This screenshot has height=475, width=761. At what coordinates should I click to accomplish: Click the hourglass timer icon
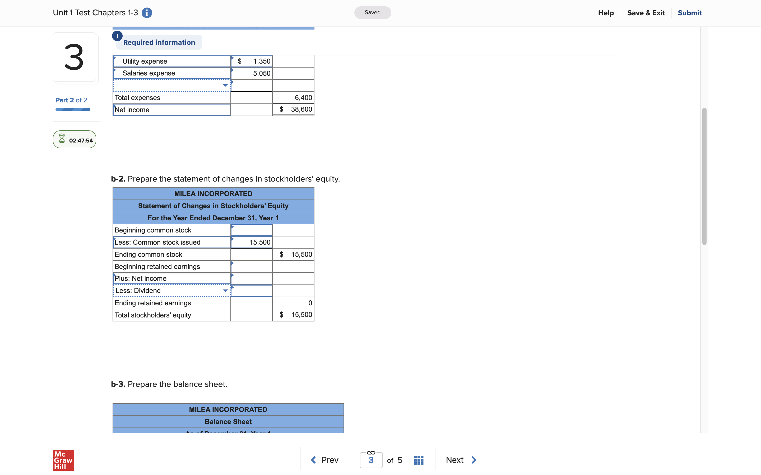tap(62, 139)
